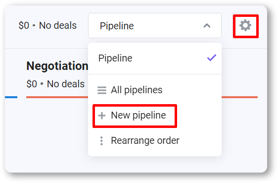Click the orange Negotiation stage bar
The width and height of the screenshot is (278, 183).
[x=57, y=97]
